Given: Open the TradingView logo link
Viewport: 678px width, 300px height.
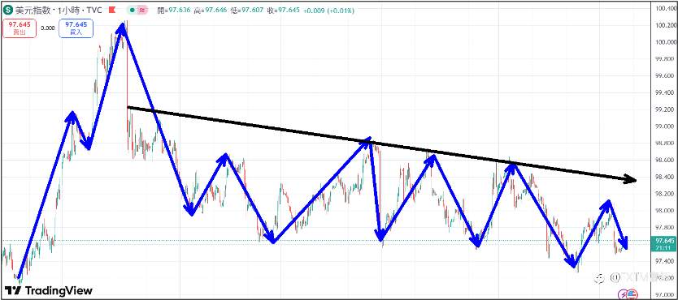Looking at the screenshot, I should point(49,290).
